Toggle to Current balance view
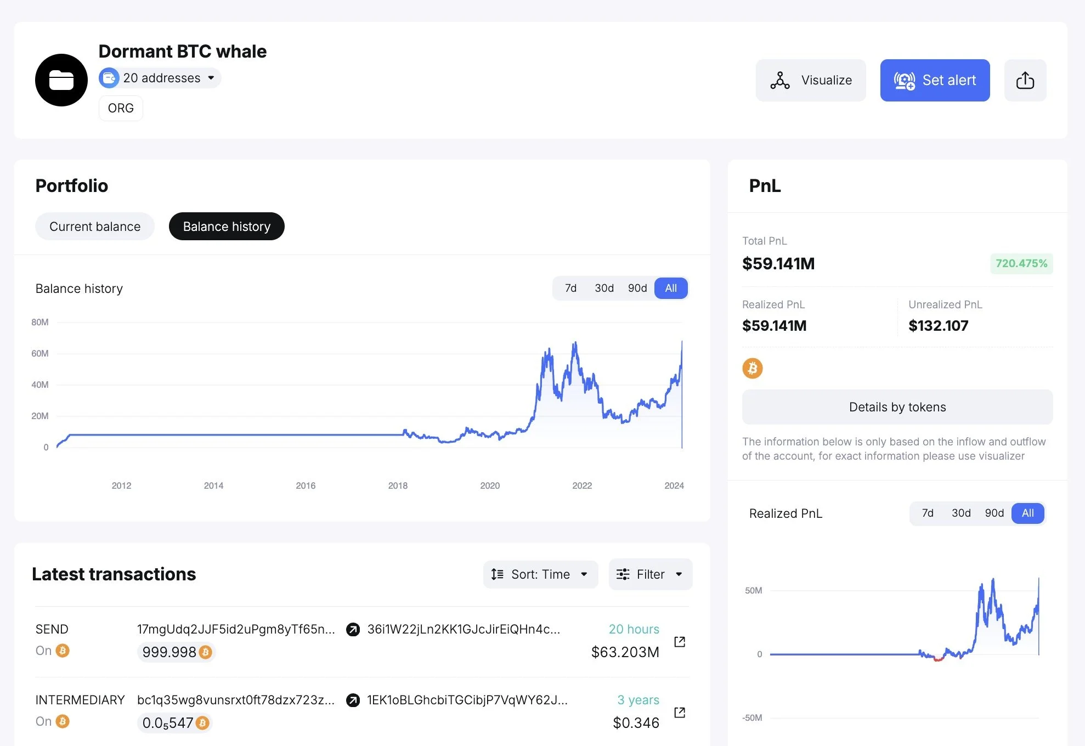Image resolution: width=1085 pixels, height=746 pixels. pyautogui.click(x=95, y=226)
